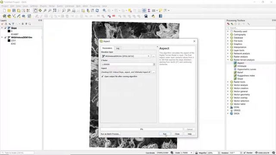Click the New Shapefile Layer icon
Viewport: 276px width, 155px height.
tap(14, 16)
